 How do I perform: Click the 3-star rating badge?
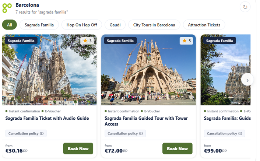(87, 41)
